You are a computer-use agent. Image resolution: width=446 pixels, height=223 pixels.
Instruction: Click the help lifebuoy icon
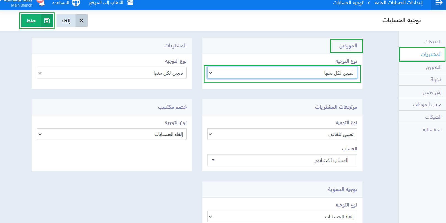[x=76, y=3]
